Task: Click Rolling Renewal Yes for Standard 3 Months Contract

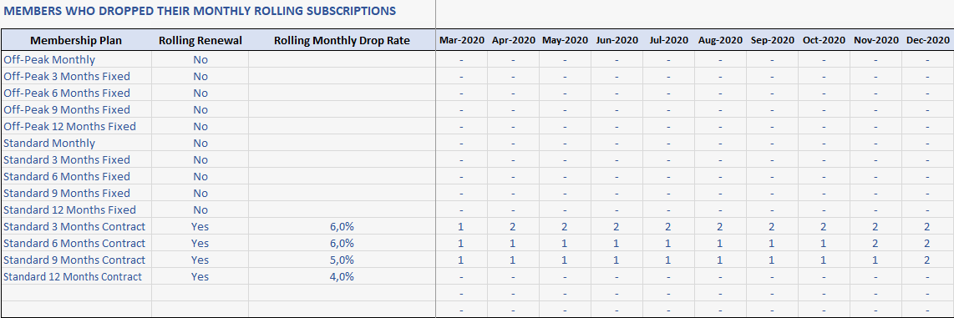Action: coord(200,227)
